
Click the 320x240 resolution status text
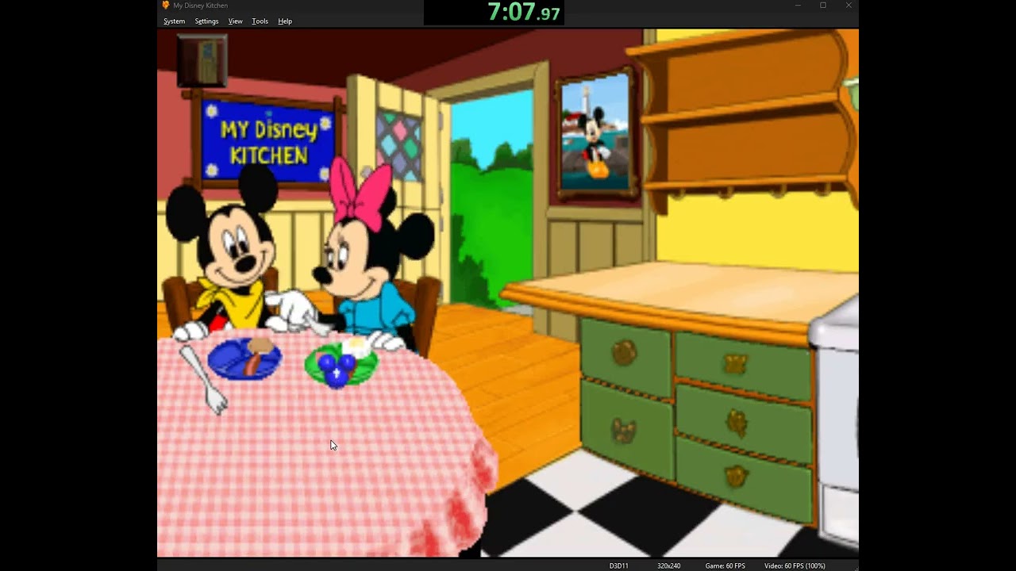point(668,565)
